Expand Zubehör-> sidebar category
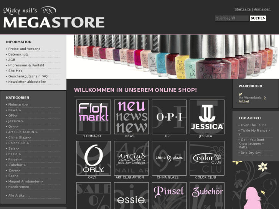This screenshot has height=209, width=279. (x=17, y=165)
